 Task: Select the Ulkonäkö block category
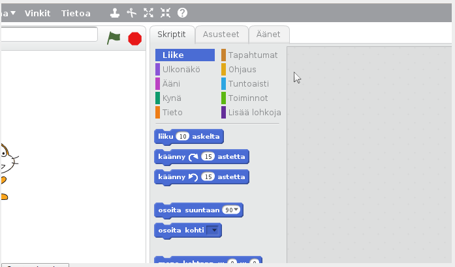tap(181, 70)
